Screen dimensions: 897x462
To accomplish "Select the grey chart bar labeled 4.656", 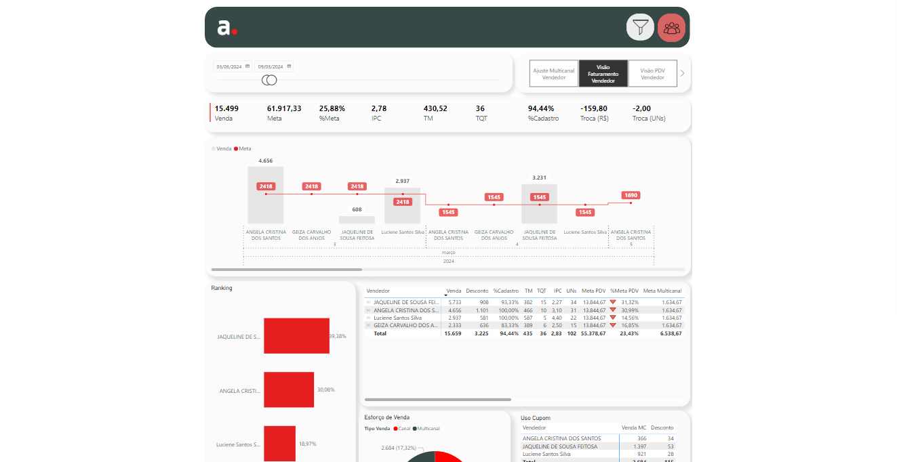I will coord(266,195).
